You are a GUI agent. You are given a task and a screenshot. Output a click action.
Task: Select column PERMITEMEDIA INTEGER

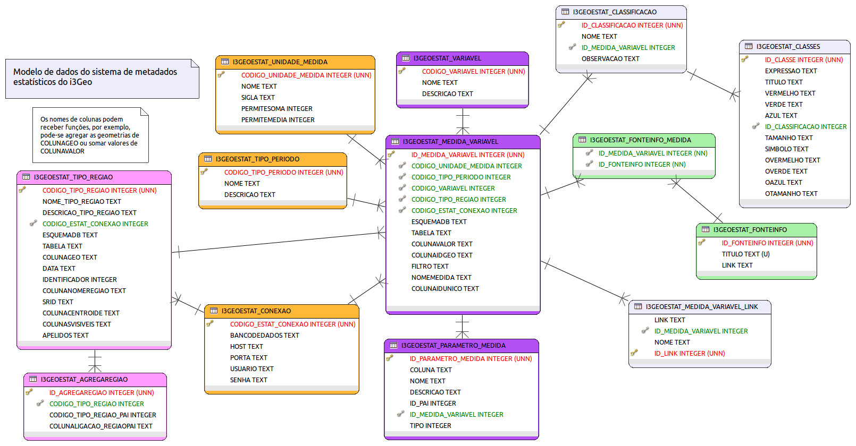pyautogui.click(x=278, y=120)
